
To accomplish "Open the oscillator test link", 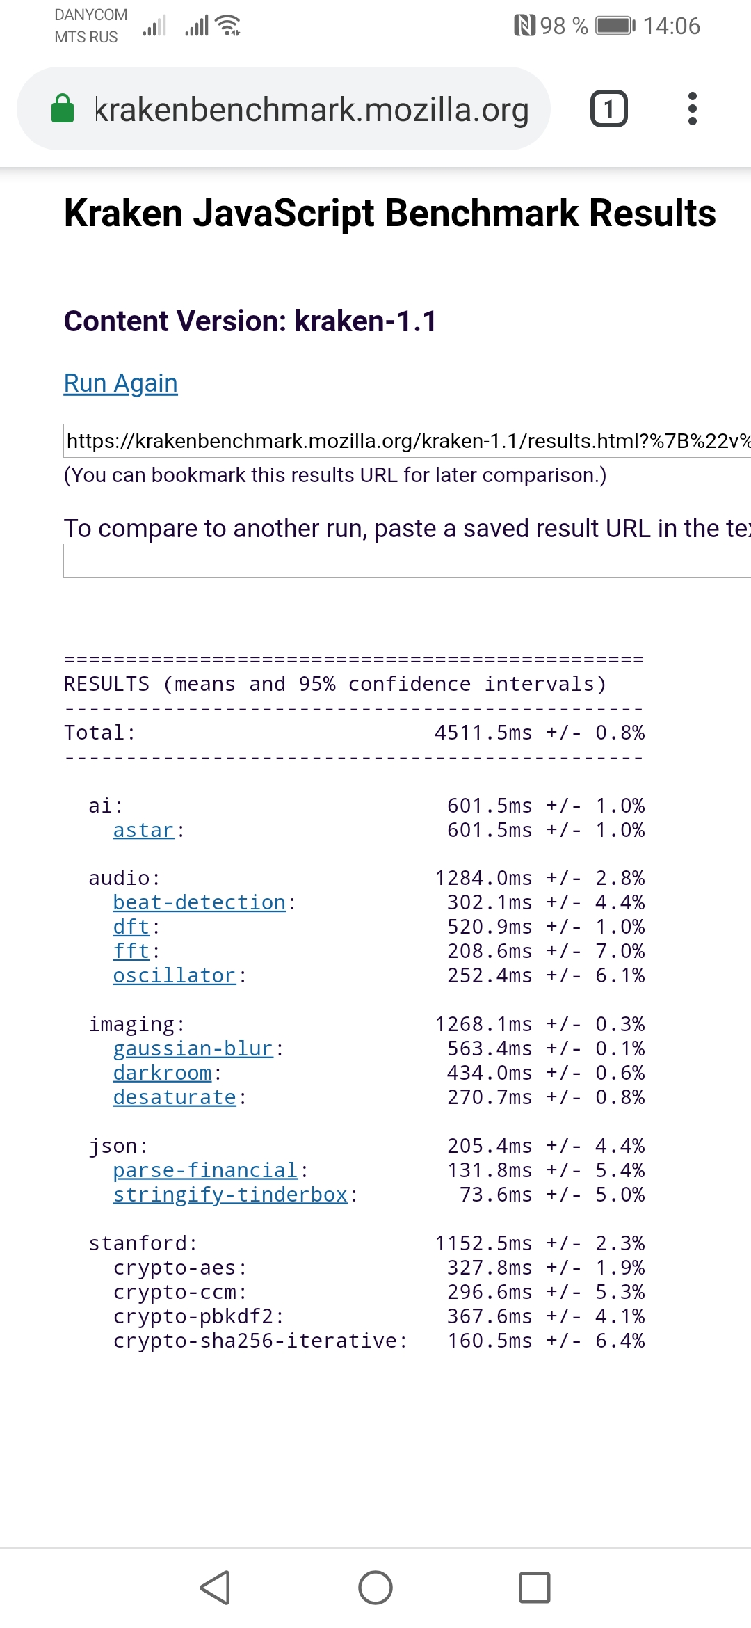I will point(175,975).
